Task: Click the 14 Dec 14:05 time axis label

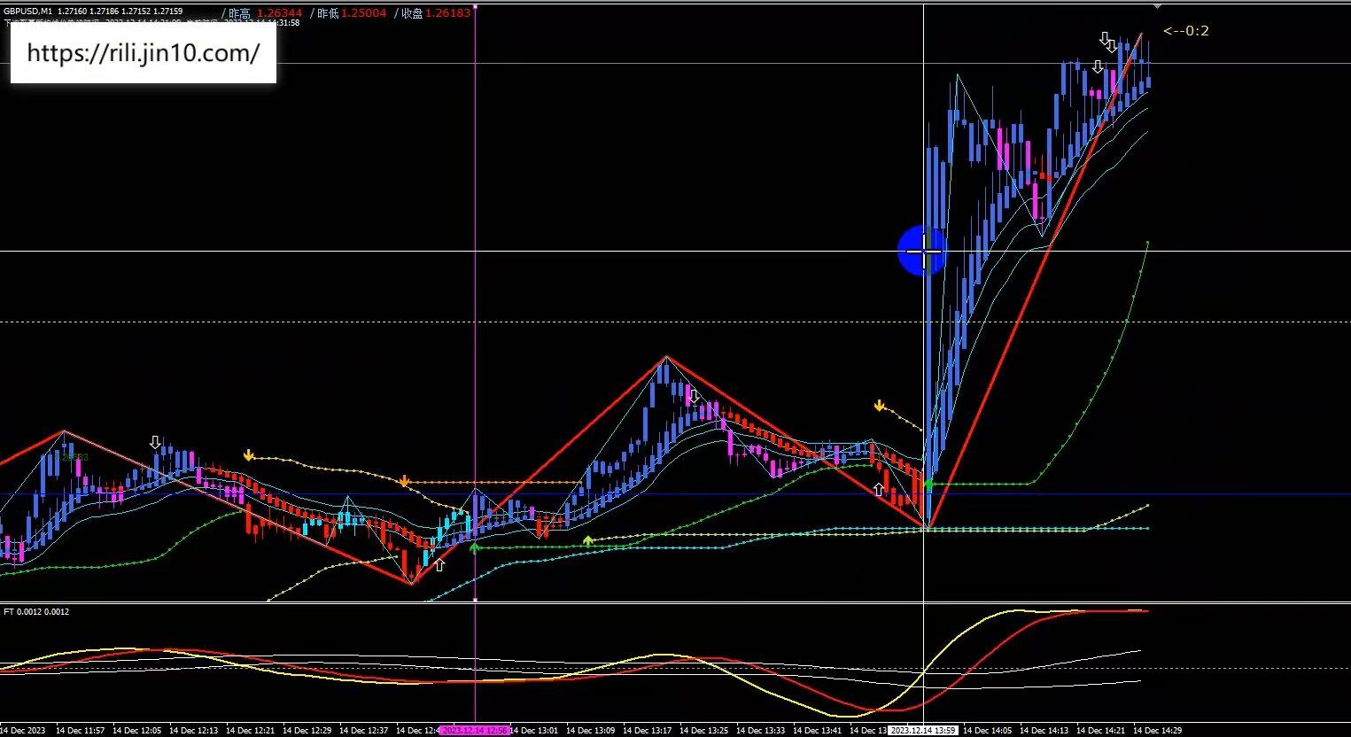Action: pyautogui.click(x=987, y=731)
